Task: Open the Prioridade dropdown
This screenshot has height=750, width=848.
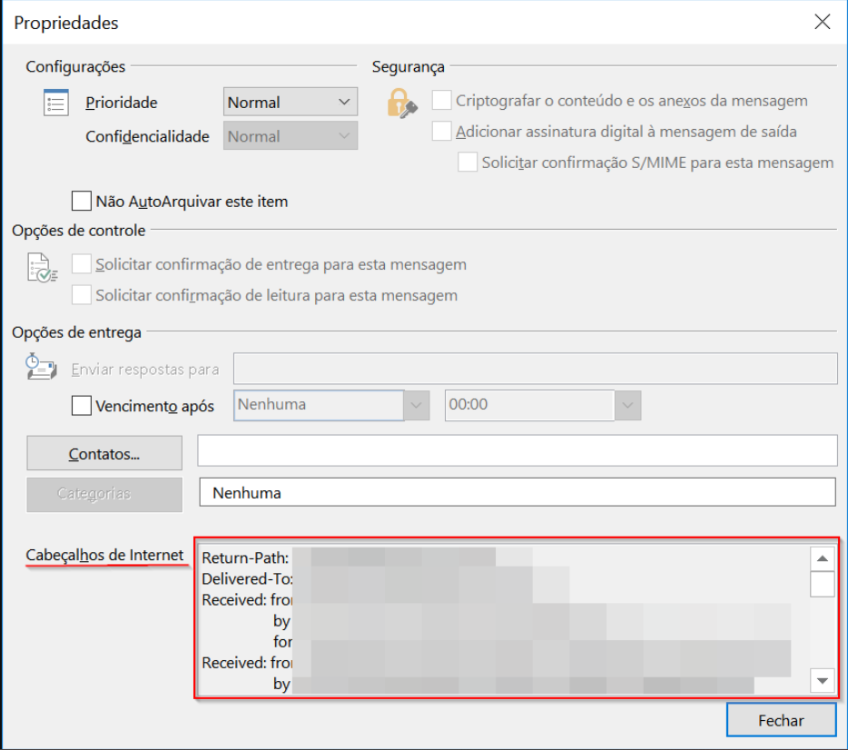Action: (x=291, y=103)
